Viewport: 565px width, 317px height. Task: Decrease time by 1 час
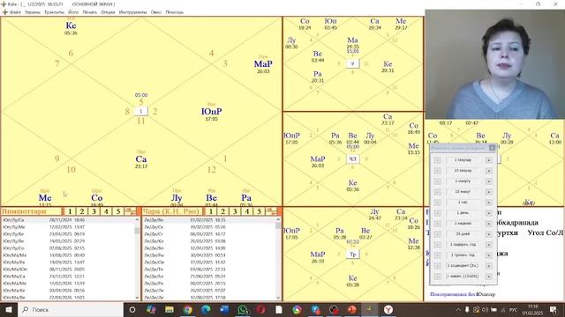point(438,203)
